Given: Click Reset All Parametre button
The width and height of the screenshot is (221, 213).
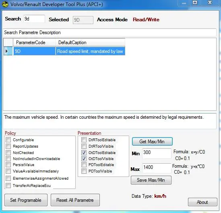Looking at the screenshot, I should (x=75, y=200).
